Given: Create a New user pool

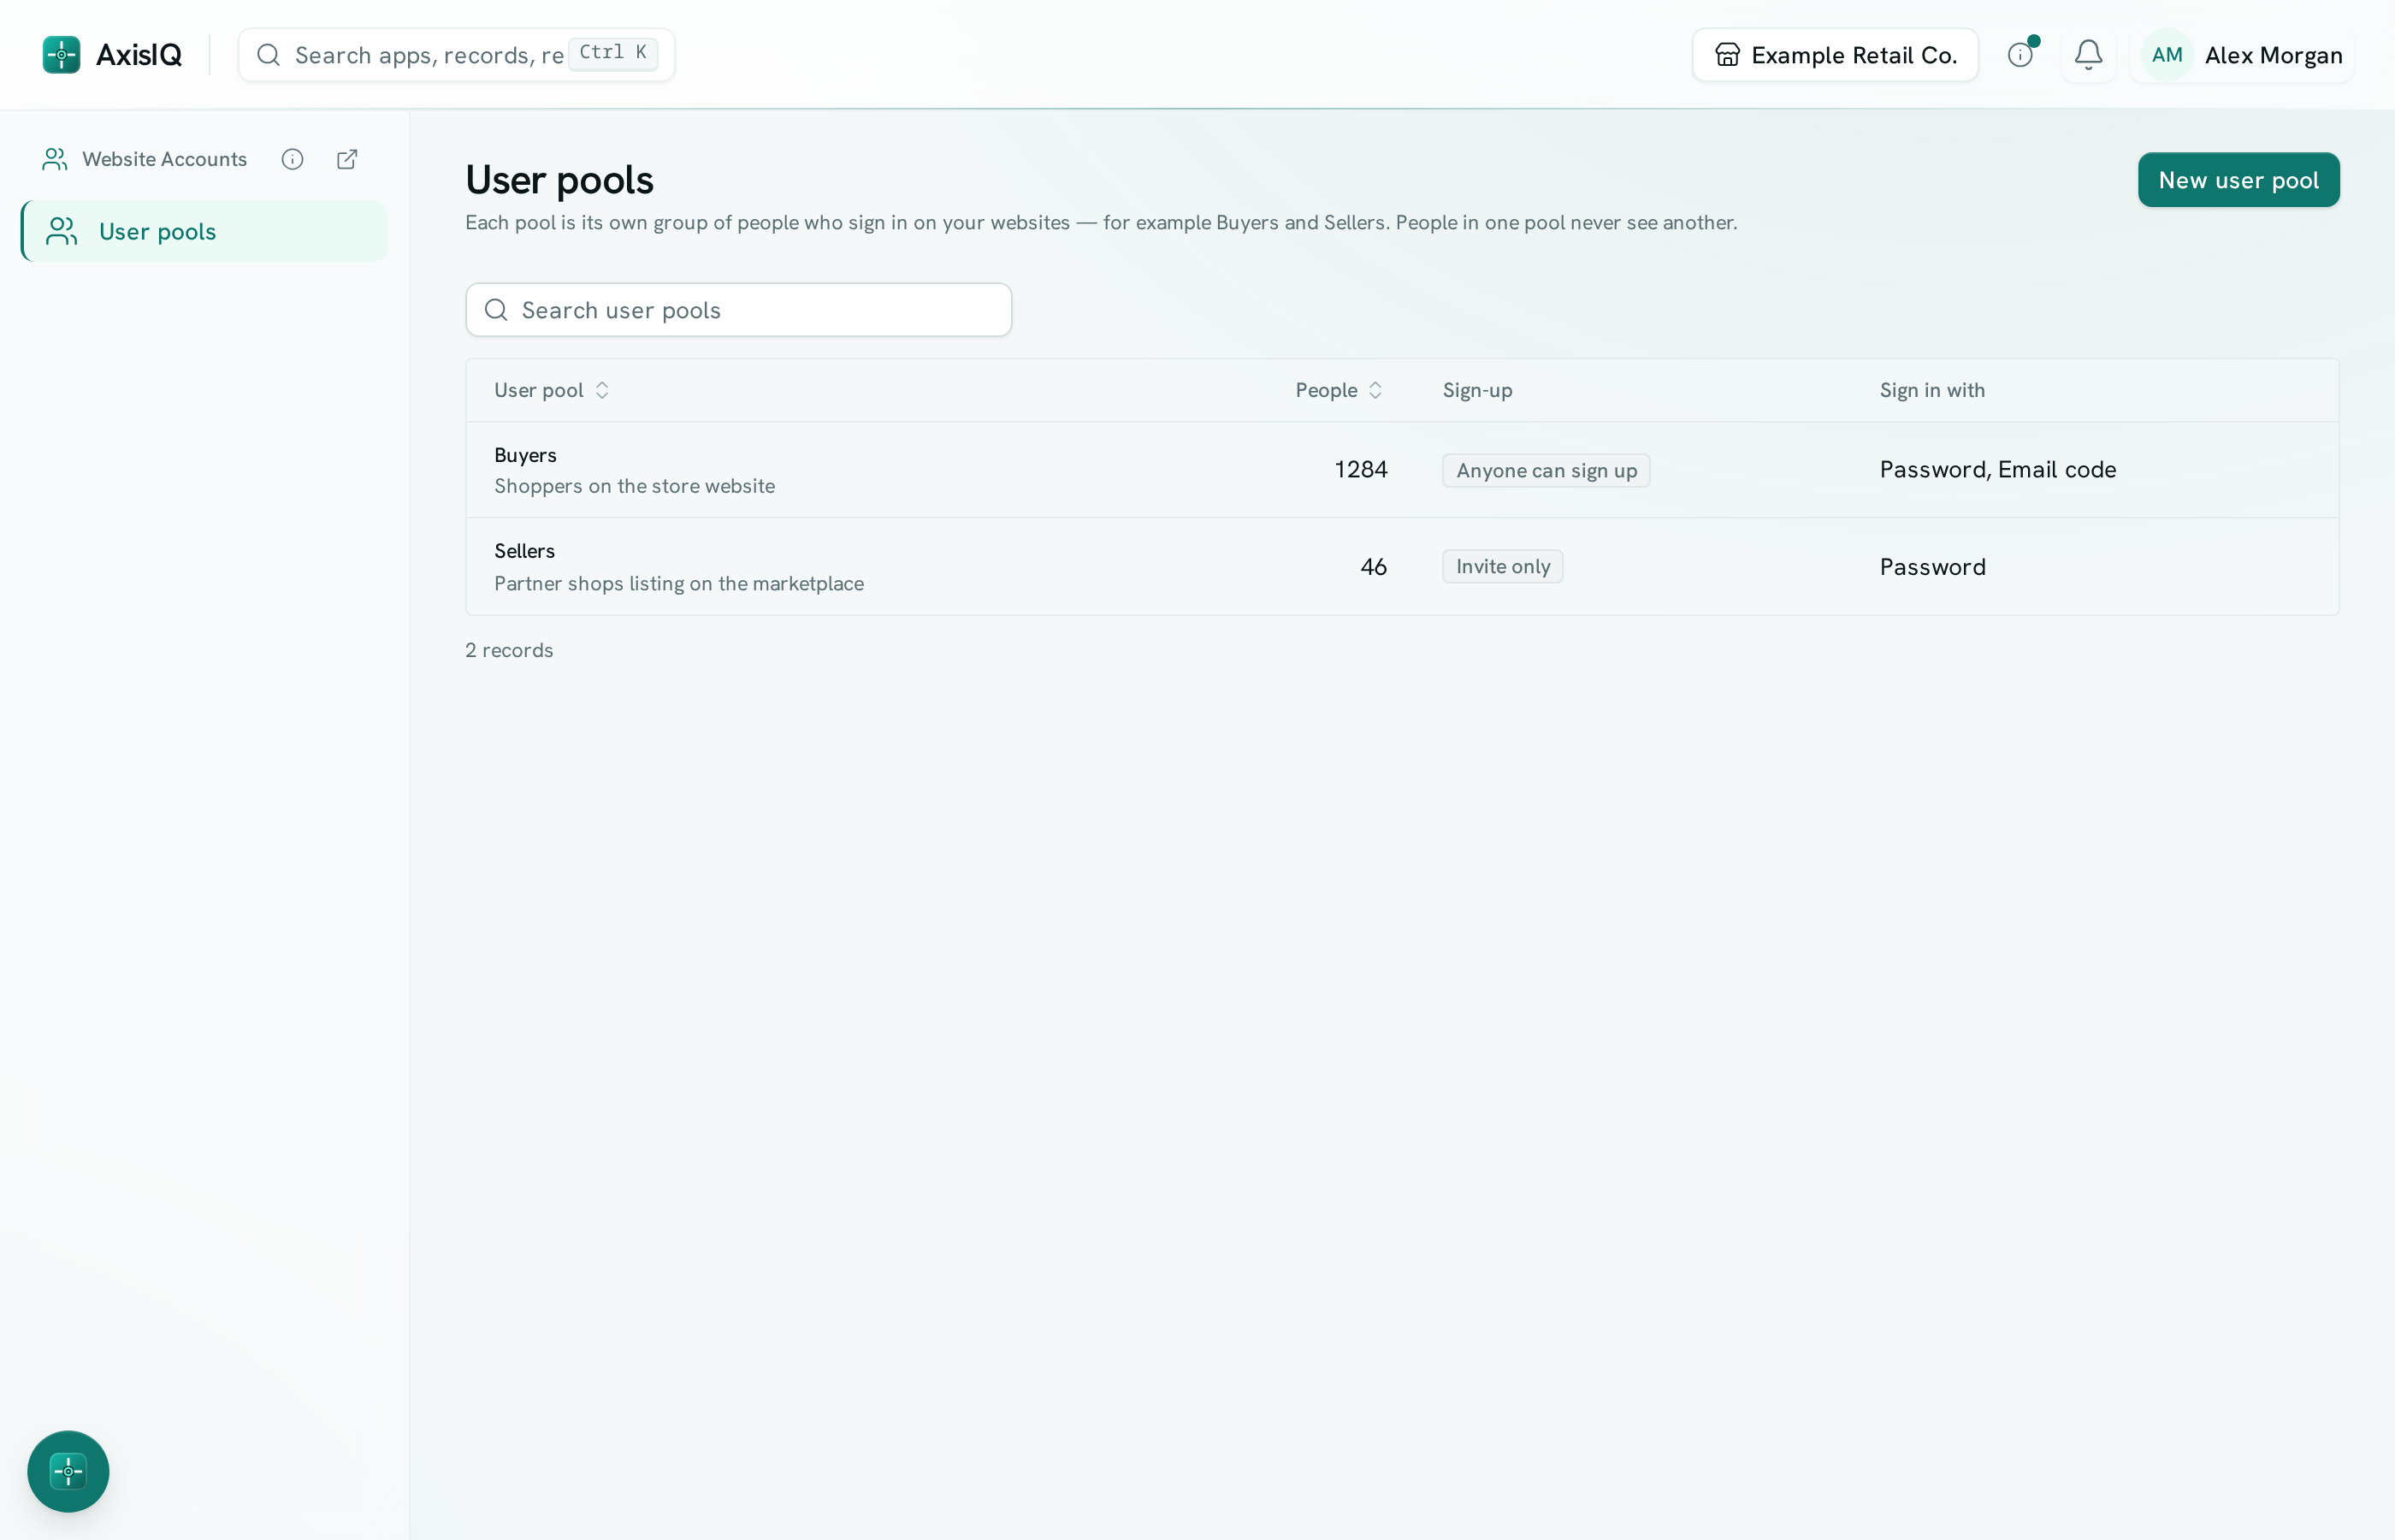Looking at the screenshot, I should 2238,180.
